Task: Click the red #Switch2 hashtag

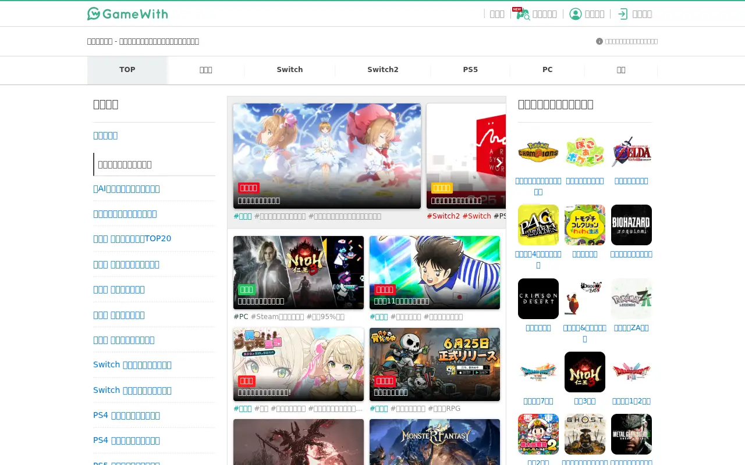Action: 443,216
